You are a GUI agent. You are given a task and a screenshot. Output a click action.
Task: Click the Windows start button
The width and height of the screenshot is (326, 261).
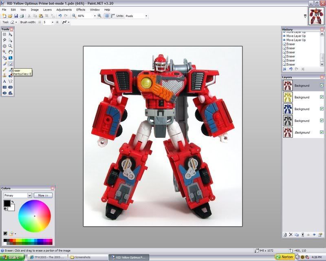(11, 257)
